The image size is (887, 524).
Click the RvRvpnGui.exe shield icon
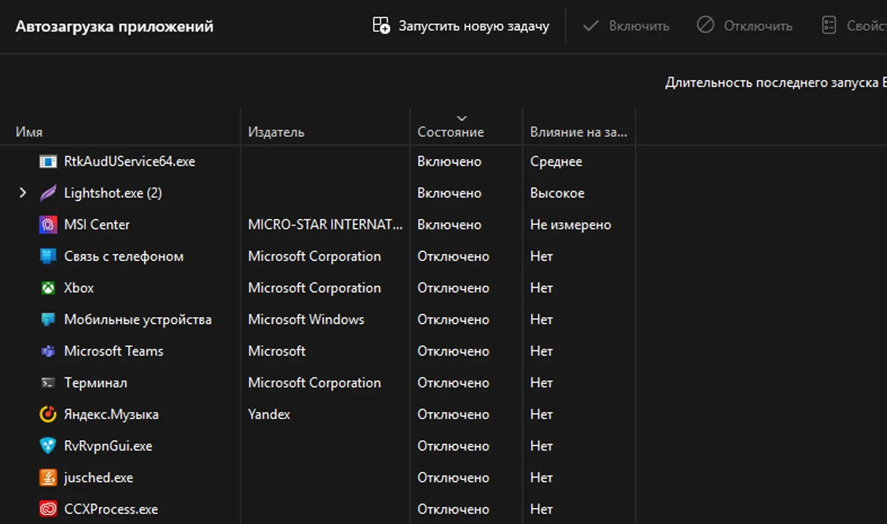(x=48, y=446)
